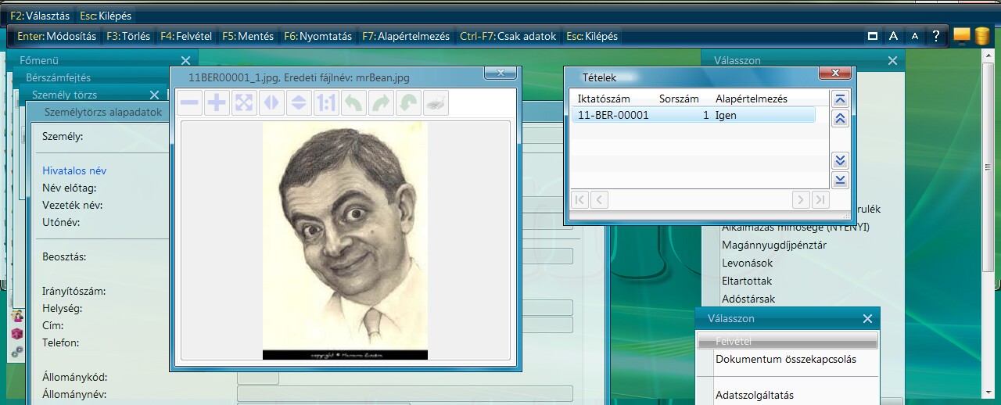Flip the image horizontally
The image size is (1001, 405).
click(271, 103)
